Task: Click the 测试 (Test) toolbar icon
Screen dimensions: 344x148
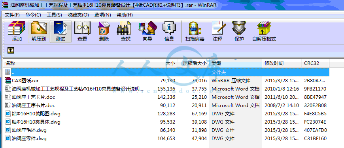Action: pos(60,28)
